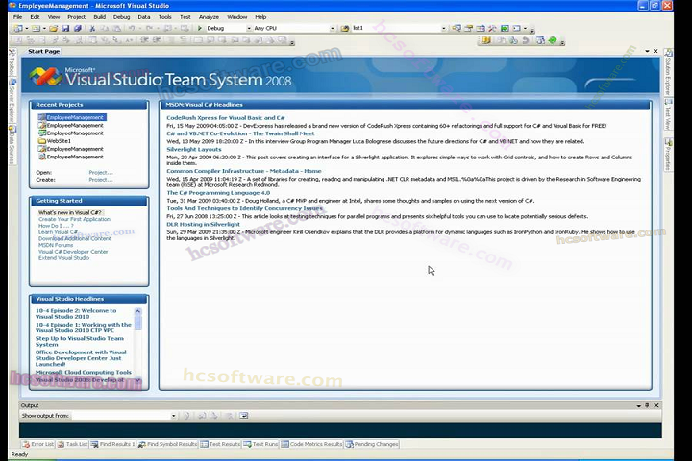The width and height of the screenshot is (692, 461).
Task: Select first EmployeeManagement recent project
Action: point(72,117)
